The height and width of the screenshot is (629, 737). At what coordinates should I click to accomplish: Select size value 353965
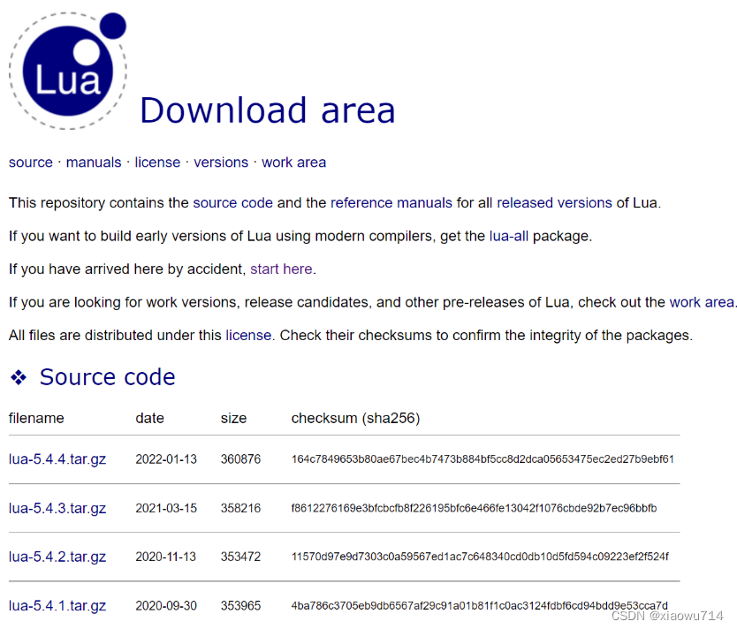point(240,606)
